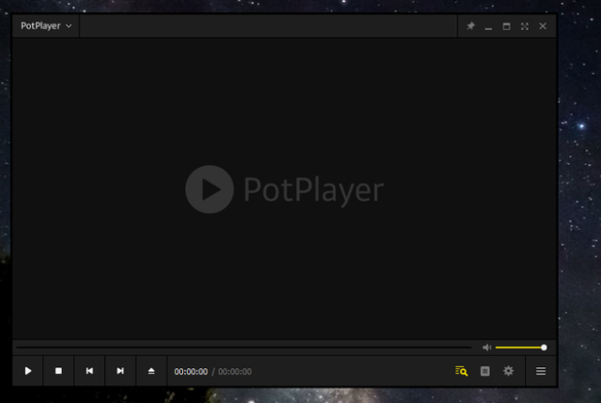Close the PotPlayer window
This screenshot has width=601, height=403.
(x=543, y=26)
